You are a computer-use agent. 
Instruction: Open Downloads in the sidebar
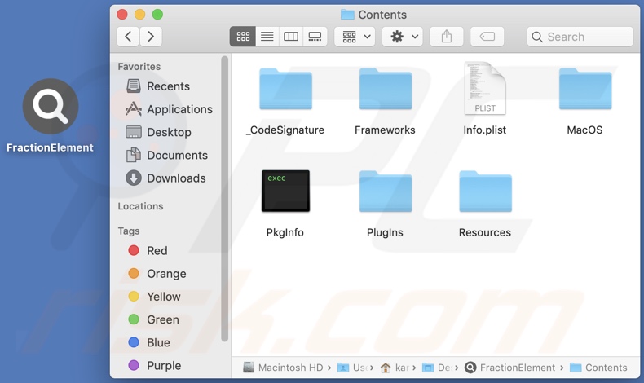click(x=165, y=178)
